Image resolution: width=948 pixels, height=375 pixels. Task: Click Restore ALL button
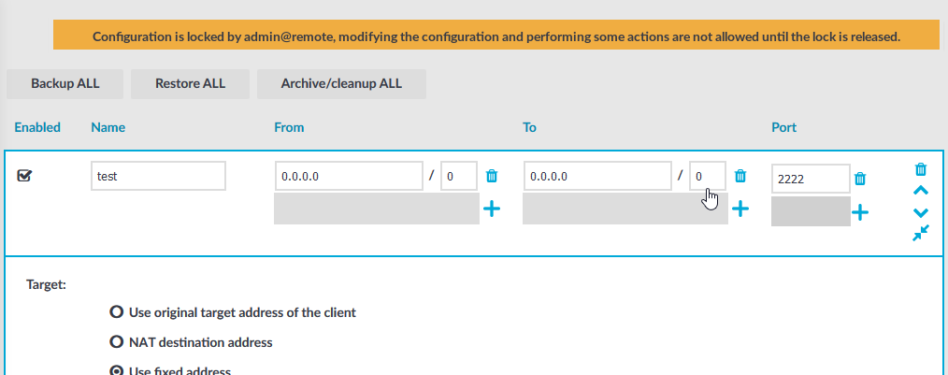191,84
